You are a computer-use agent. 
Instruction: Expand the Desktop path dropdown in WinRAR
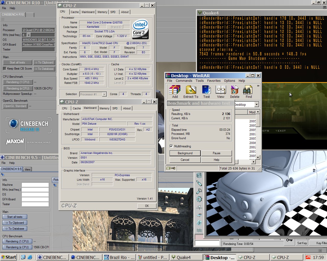coord(257,105)
